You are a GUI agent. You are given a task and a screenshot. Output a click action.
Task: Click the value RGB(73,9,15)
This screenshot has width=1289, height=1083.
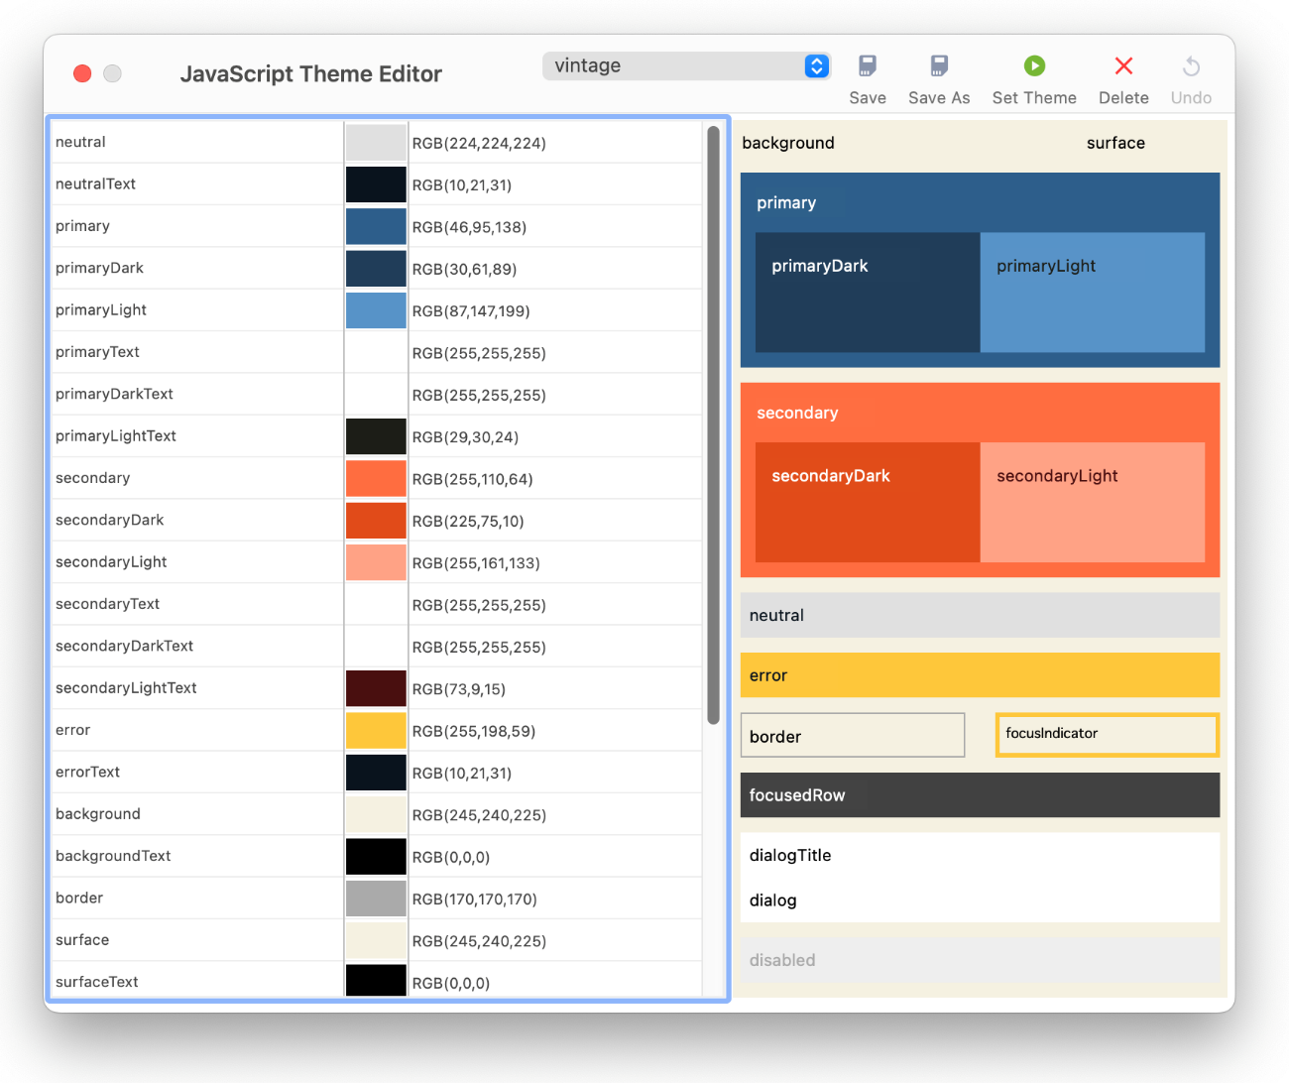[x=459, y=689]
